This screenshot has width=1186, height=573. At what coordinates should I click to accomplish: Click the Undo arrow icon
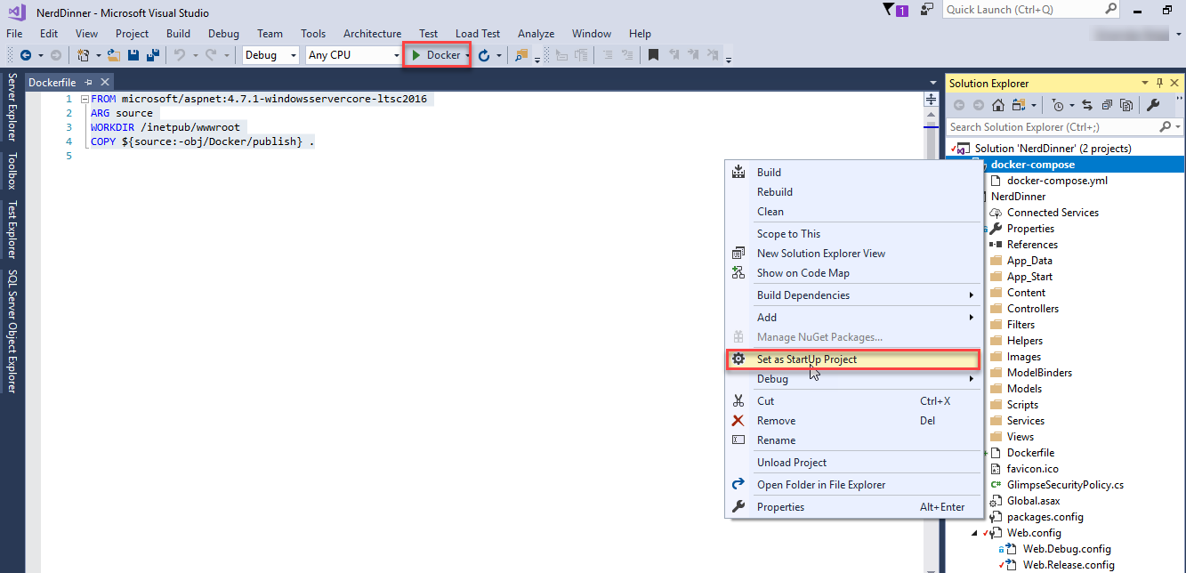point(179,55)
